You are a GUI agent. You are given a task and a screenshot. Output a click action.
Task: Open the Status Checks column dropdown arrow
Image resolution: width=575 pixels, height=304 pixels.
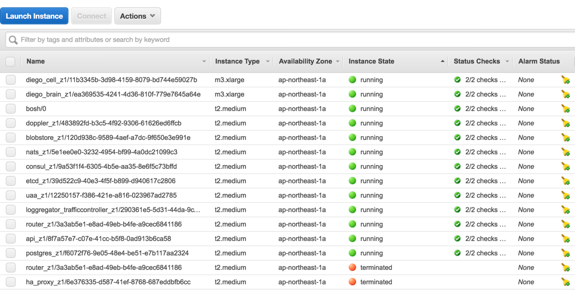[x=507, y=61]
